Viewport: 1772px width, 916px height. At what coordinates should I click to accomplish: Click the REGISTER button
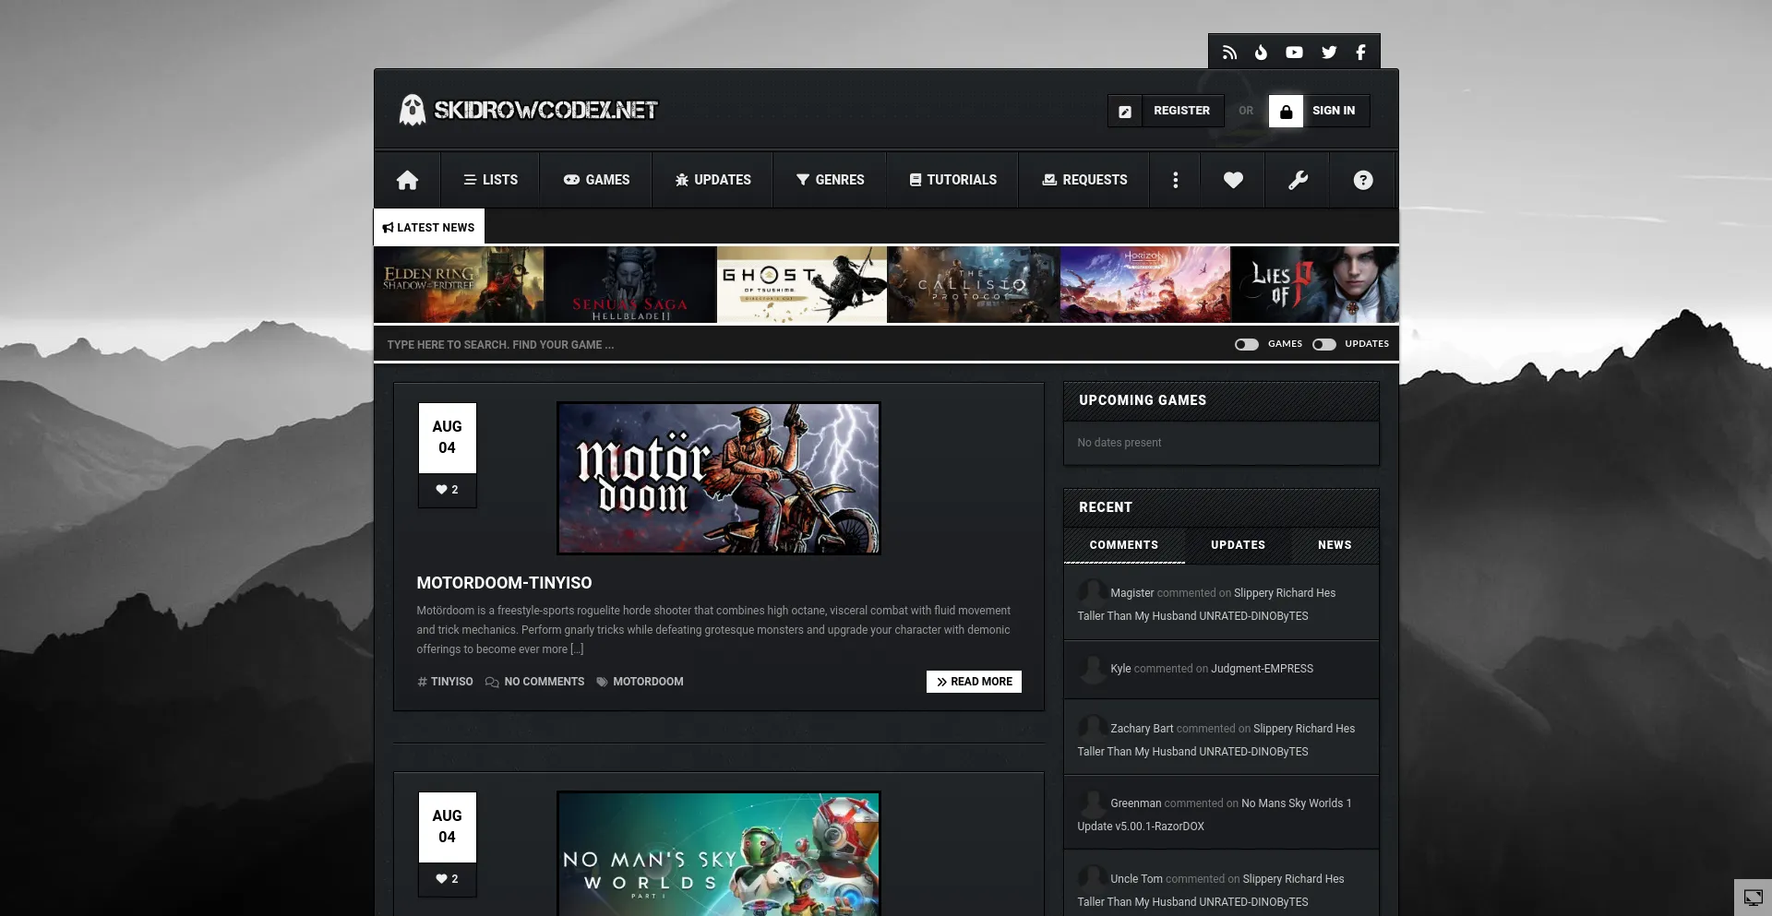pyautogui.click(x=1166, y=111)
